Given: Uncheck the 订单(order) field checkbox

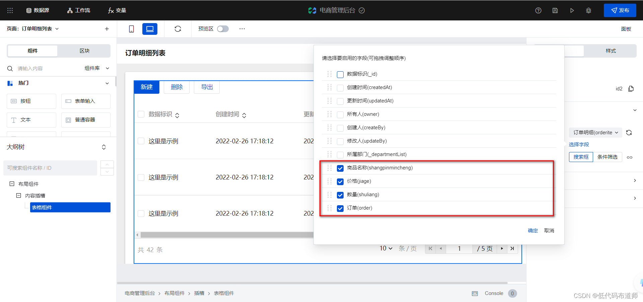Looking at the screenshot, I should pyautogui.click(x=340, y=208).
